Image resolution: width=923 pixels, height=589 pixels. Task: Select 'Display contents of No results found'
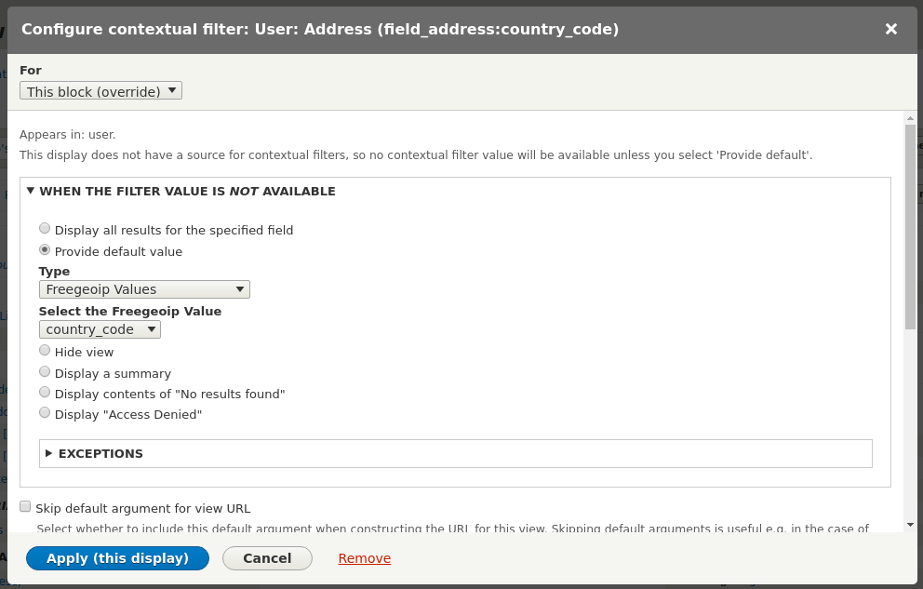pyautogui.click(x=45, y=393)
